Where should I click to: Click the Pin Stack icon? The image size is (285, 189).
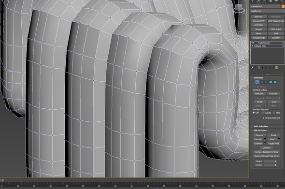(x=253, y=68)
